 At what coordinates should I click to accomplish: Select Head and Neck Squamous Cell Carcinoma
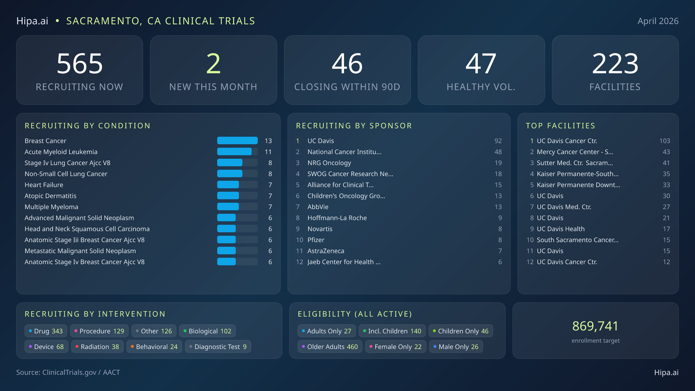click(x=148, y=229)
